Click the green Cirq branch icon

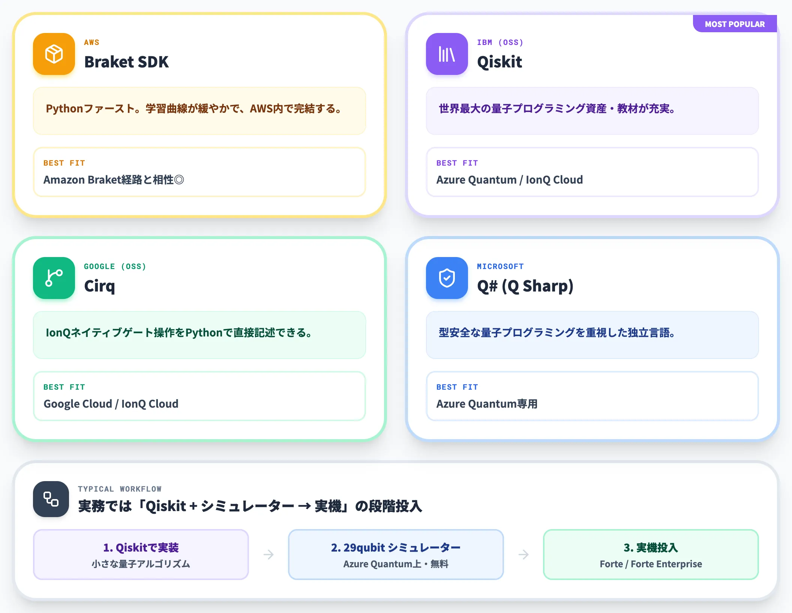[54, 278]
